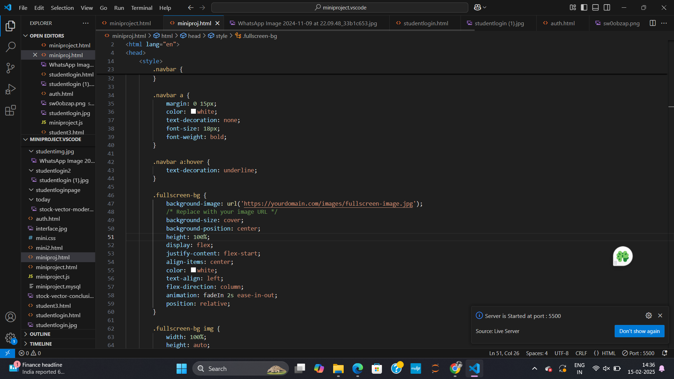Open the Extensions view

click(x=11, y=111)
